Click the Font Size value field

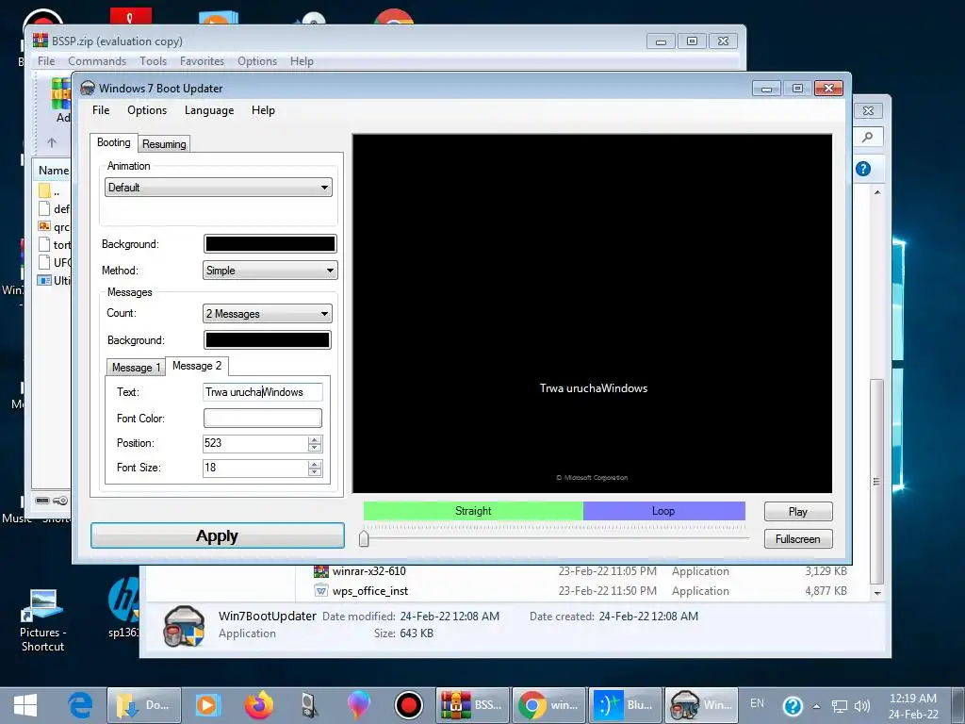(255, 468)
